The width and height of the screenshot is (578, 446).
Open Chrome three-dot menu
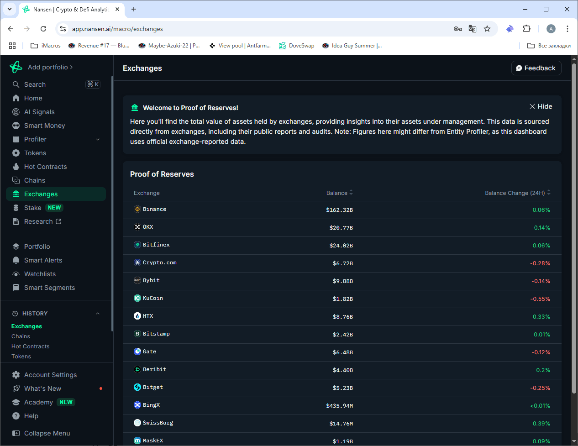click(567, 29)
